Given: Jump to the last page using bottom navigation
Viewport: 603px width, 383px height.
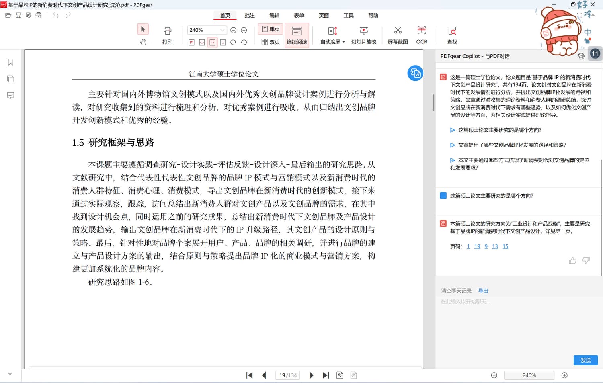Looking at the screenshot, I should (326, 375).
